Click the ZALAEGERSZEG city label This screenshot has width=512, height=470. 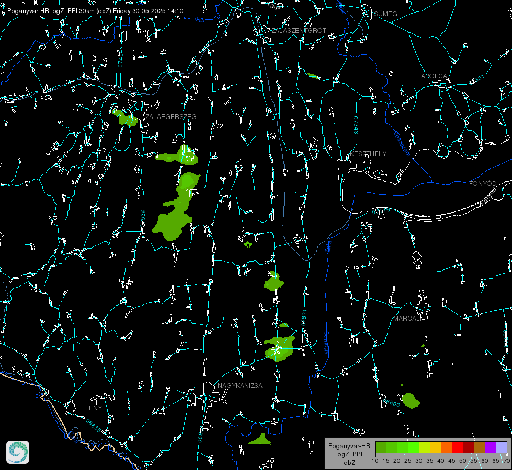coord(171,117)
